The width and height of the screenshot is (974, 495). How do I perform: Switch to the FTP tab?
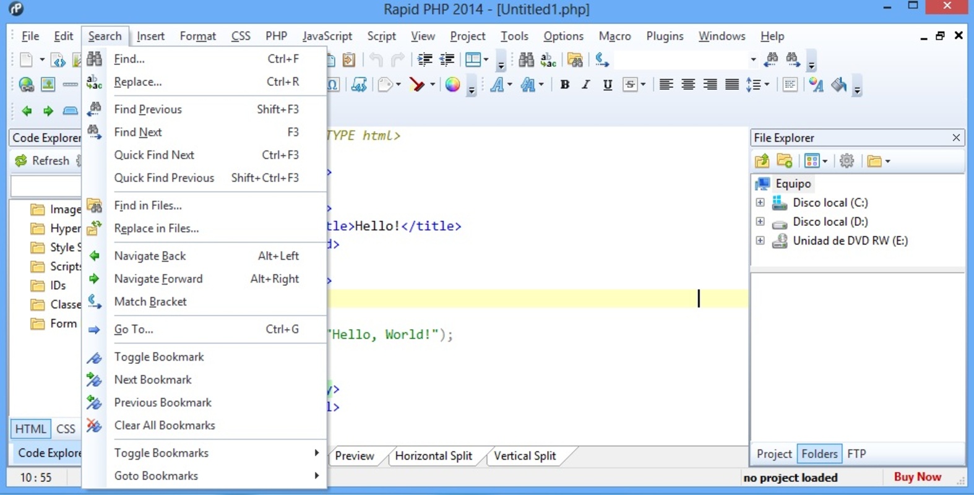click(x=856, y=454)
